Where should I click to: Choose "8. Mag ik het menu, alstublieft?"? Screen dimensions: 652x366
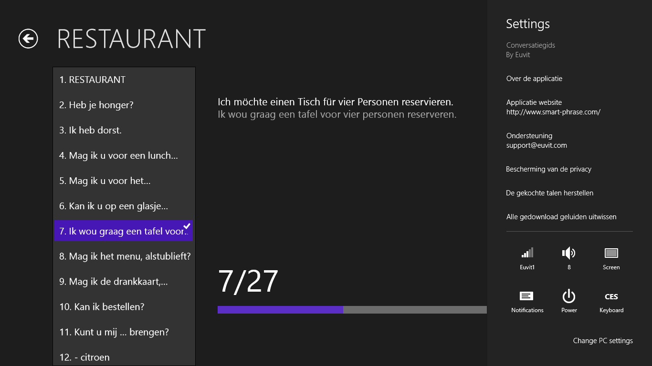[124, 256]
